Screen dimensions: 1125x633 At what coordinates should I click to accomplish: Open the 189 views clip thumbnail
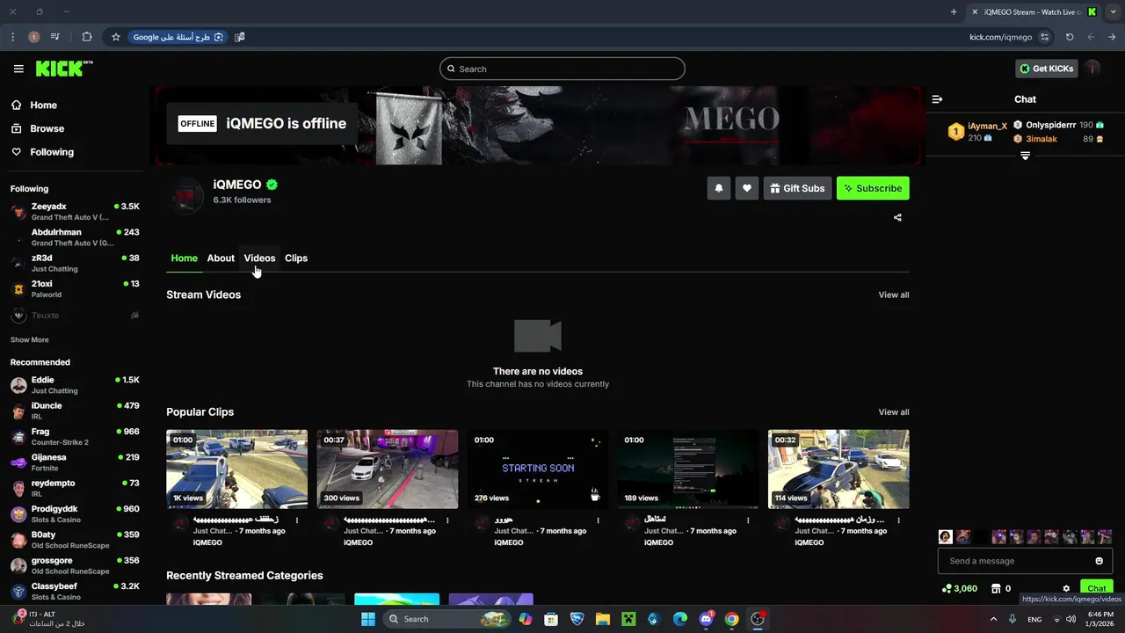[x=688, y=469]
